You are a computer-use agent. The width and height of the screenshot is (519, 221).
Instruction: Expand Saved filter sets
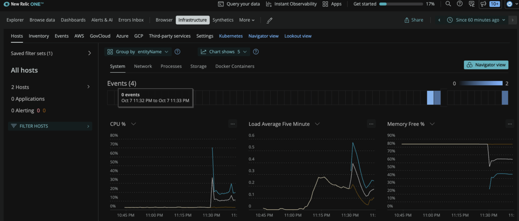pyautogui.click(x=51, y=53)
